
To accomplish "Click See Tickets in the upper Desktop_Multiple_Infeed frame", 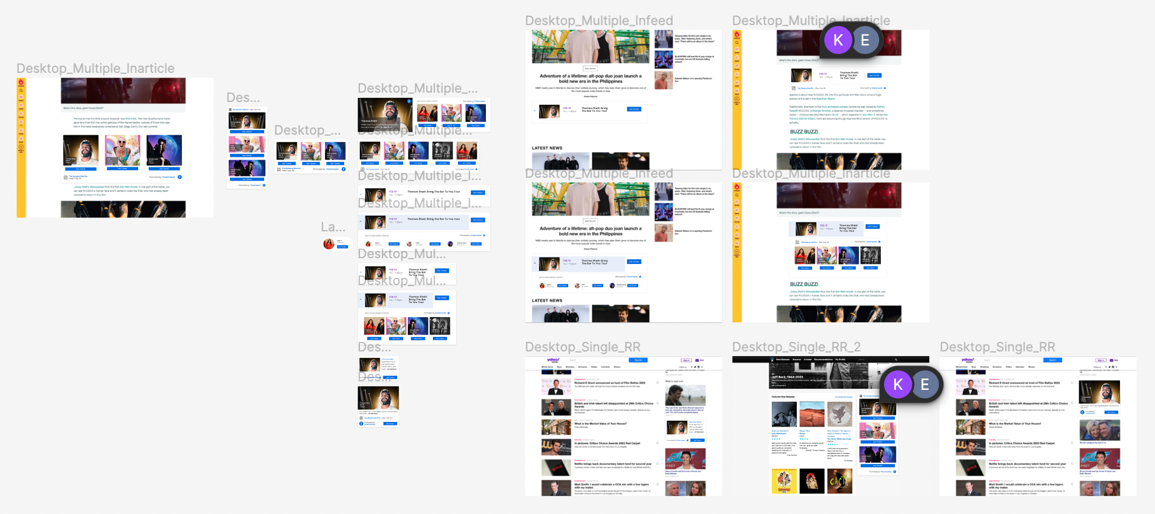I will point(634,109).
